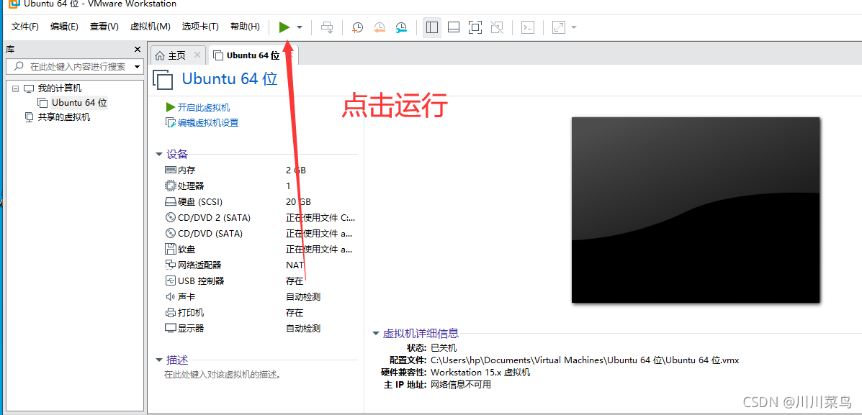Click the 声卡 自动检测 value

point(303,297)
